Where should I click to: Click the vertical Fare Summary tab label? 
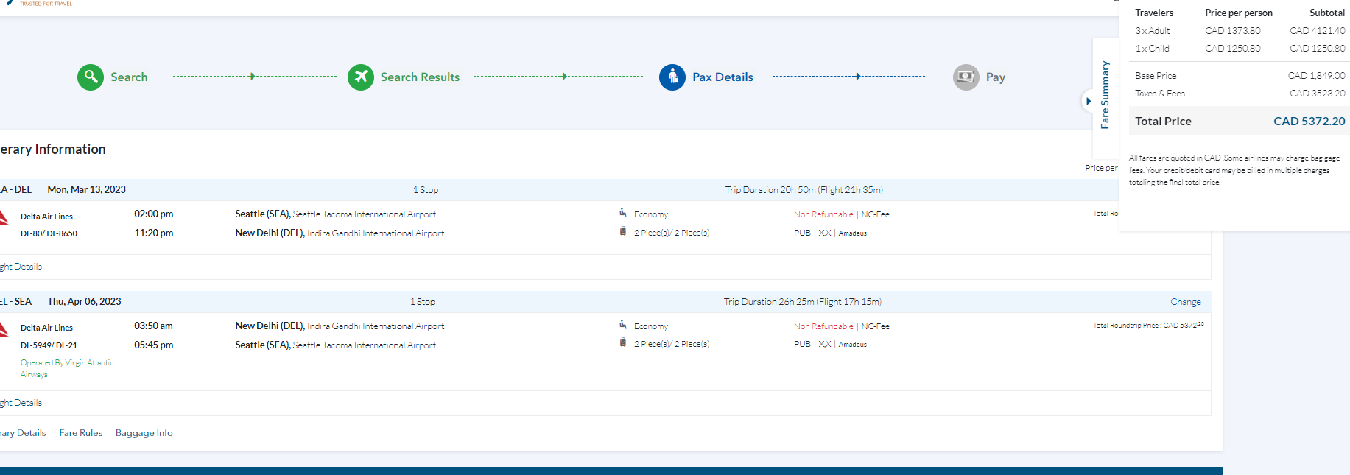[x=1105, y=95]
